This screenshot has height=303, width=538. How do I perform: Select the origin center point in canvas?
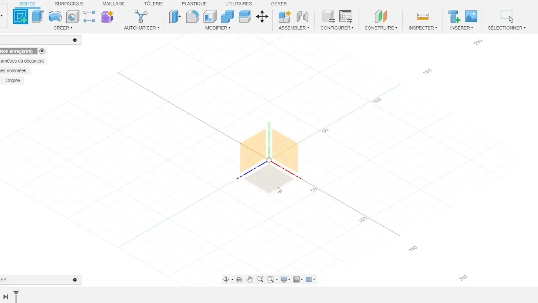269,160
